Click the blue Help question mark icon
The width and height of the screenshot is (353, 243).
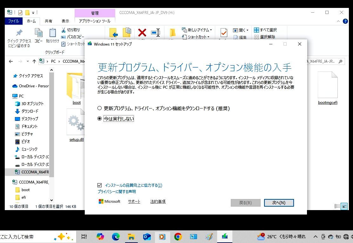[x=345, y=21]
